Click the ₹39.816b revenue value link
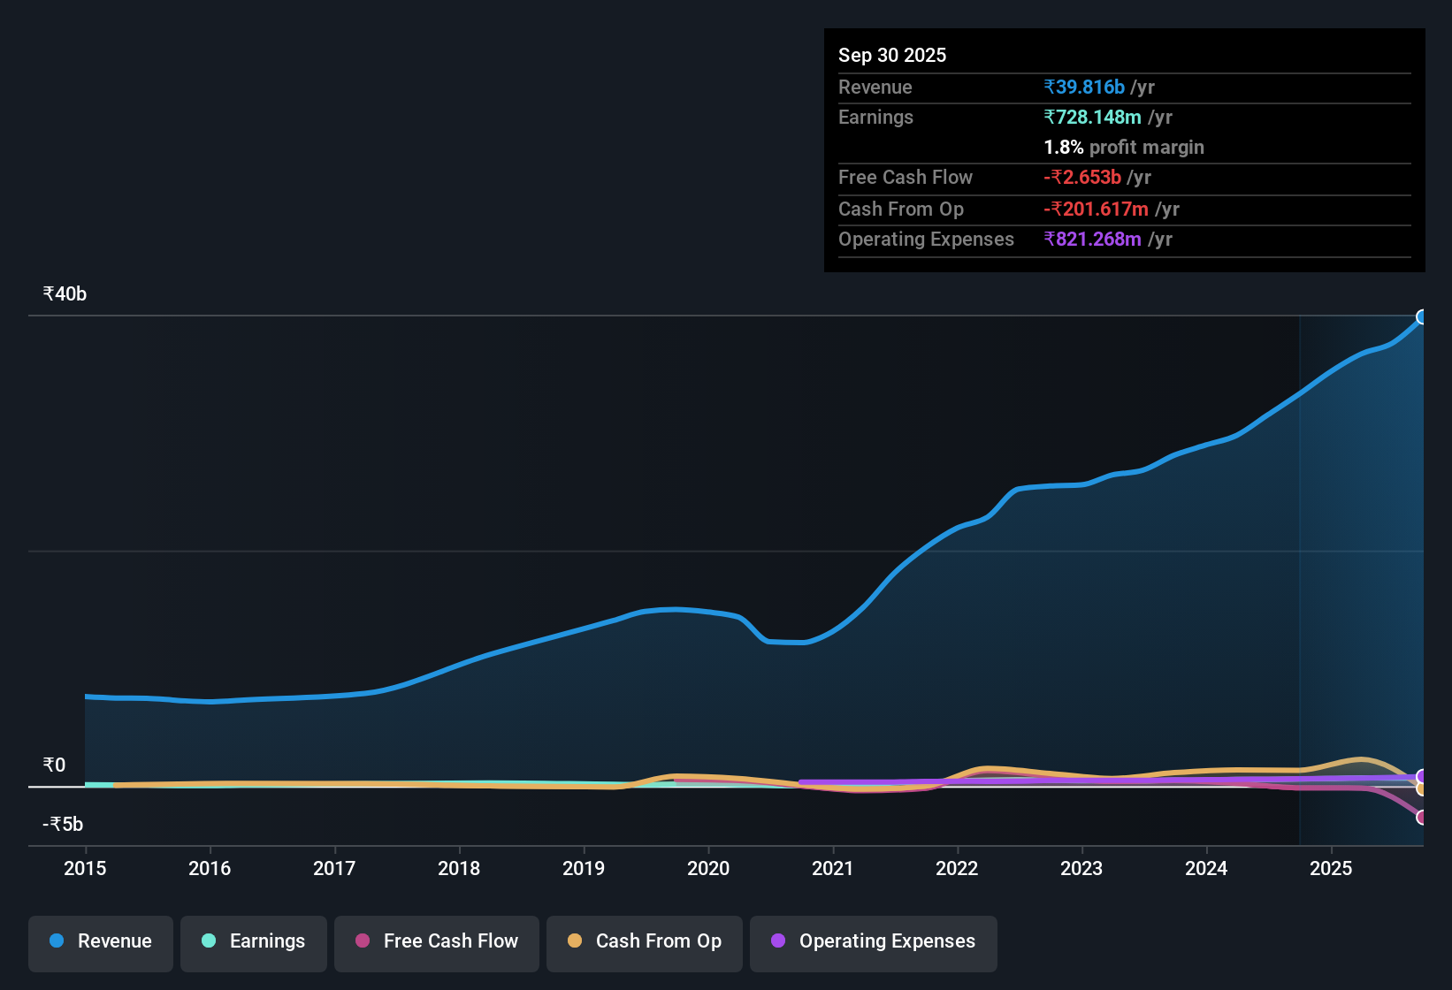 1085,87
